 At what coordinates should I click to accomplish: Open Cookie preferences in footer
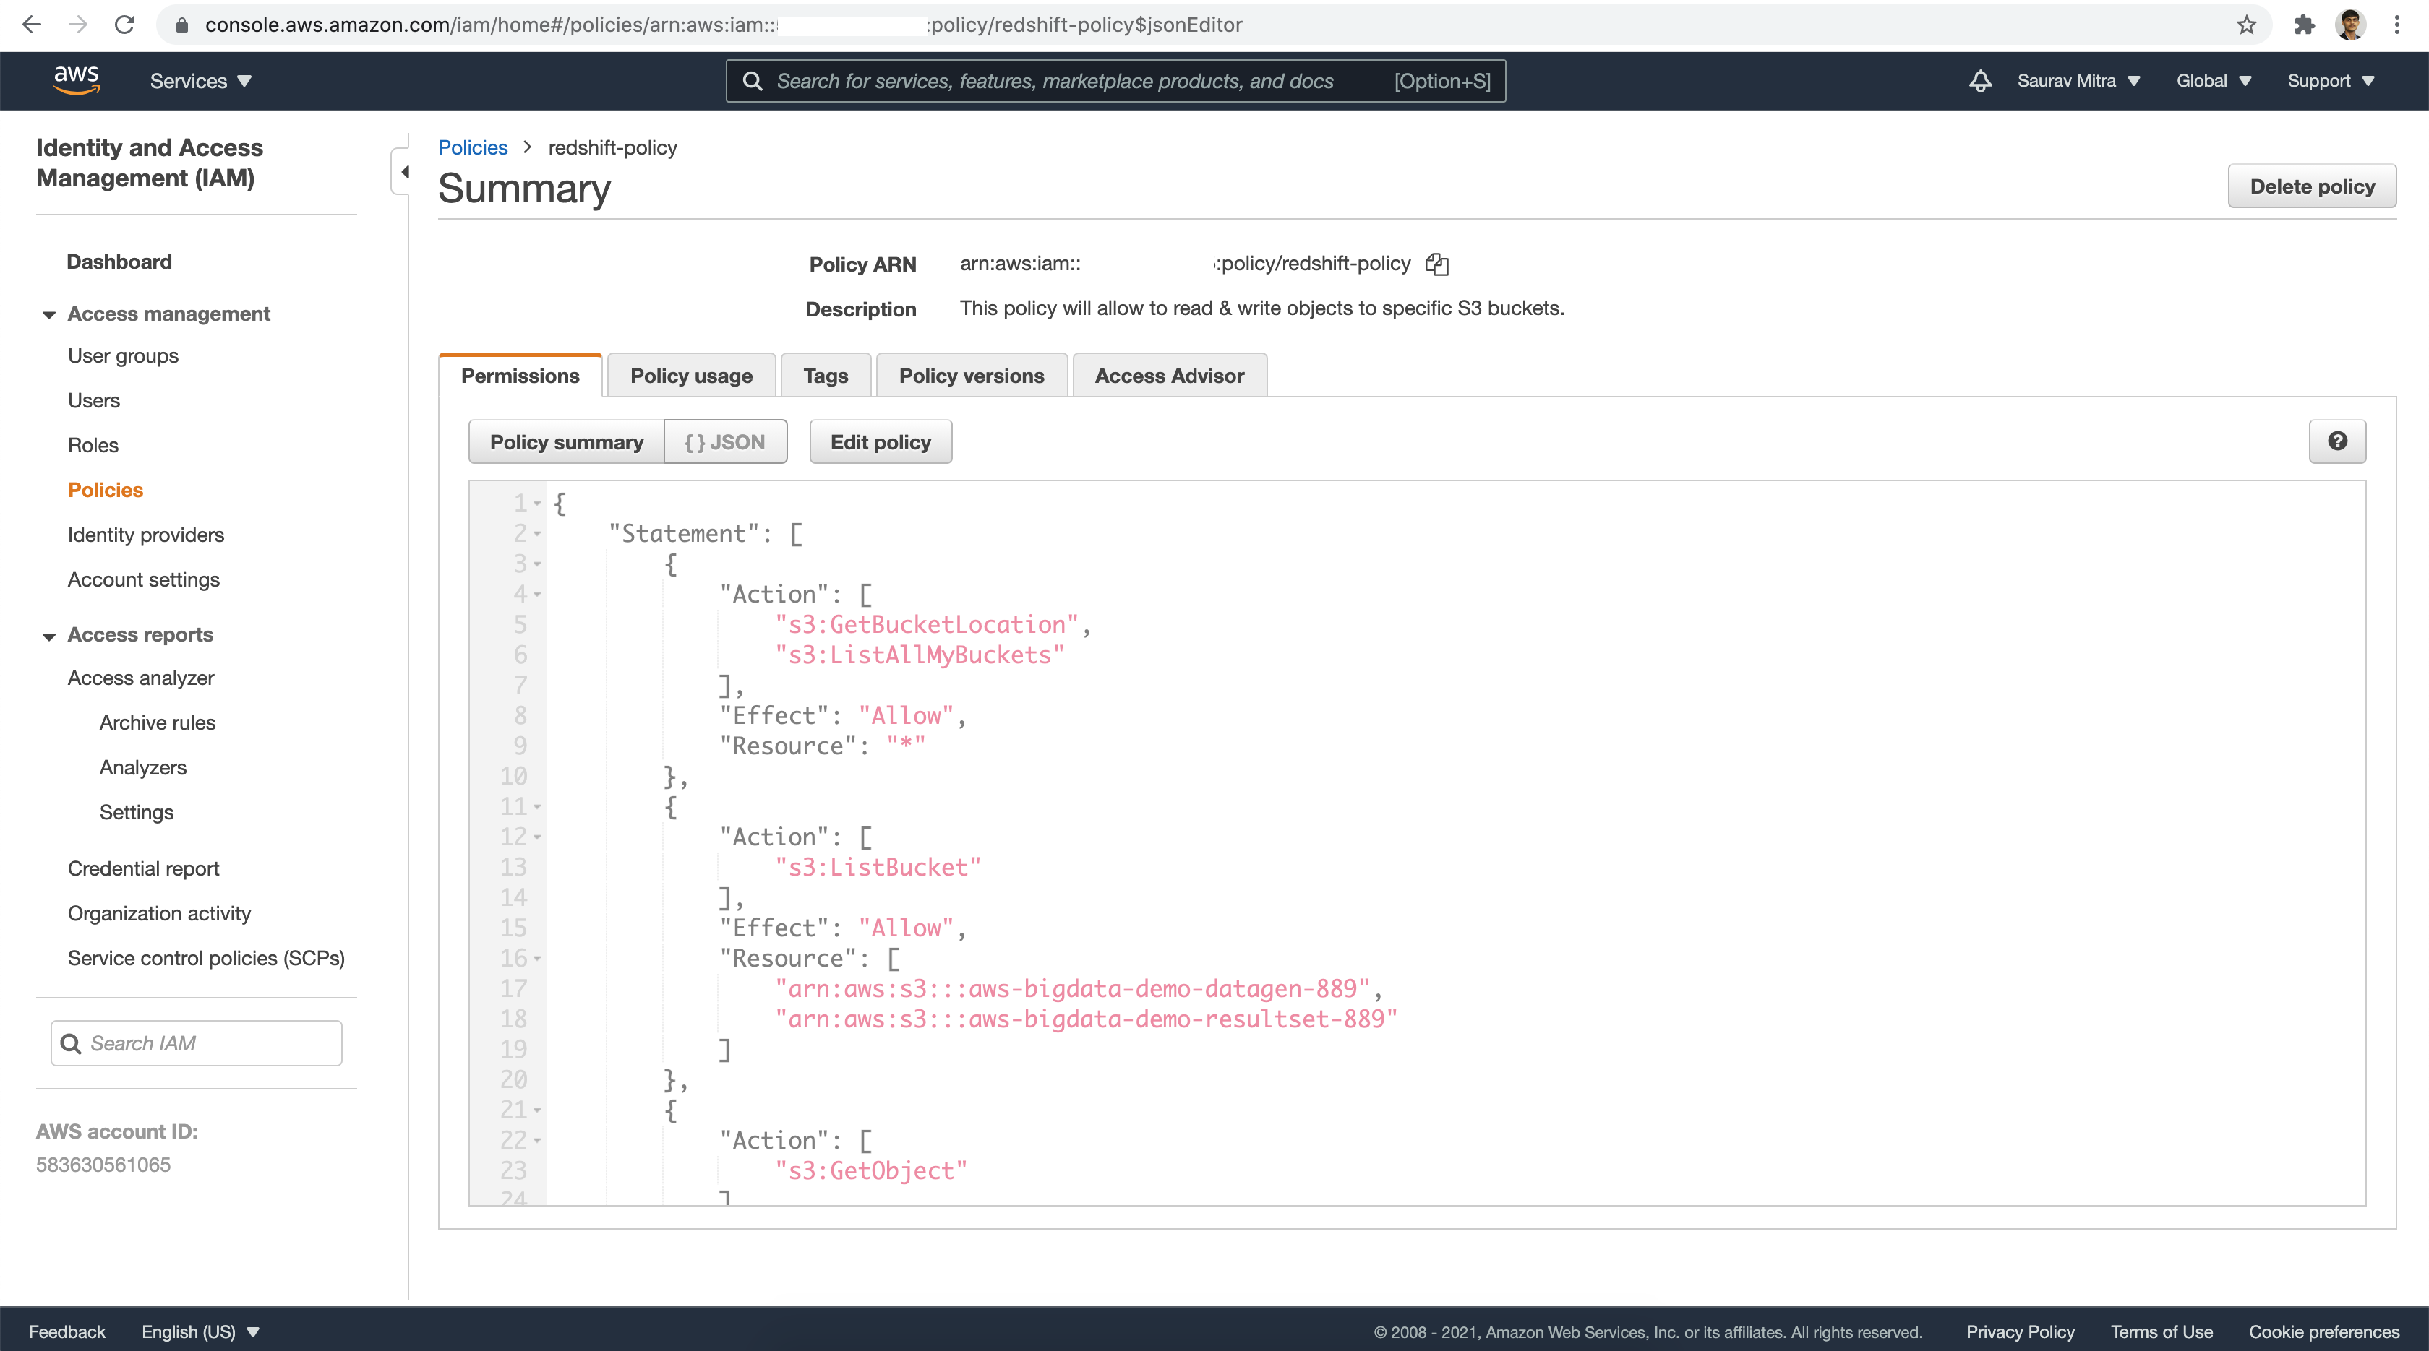[x=2323, y=1331]
